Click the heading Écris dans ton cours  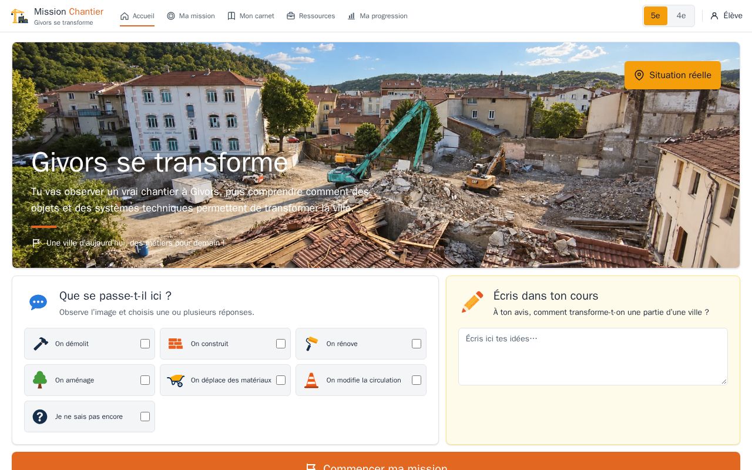546,296
